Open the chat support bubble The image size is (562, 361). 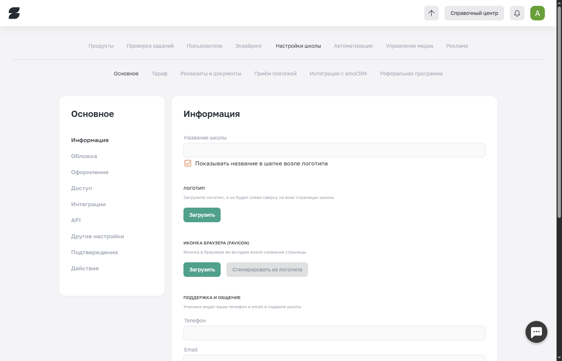536,332
